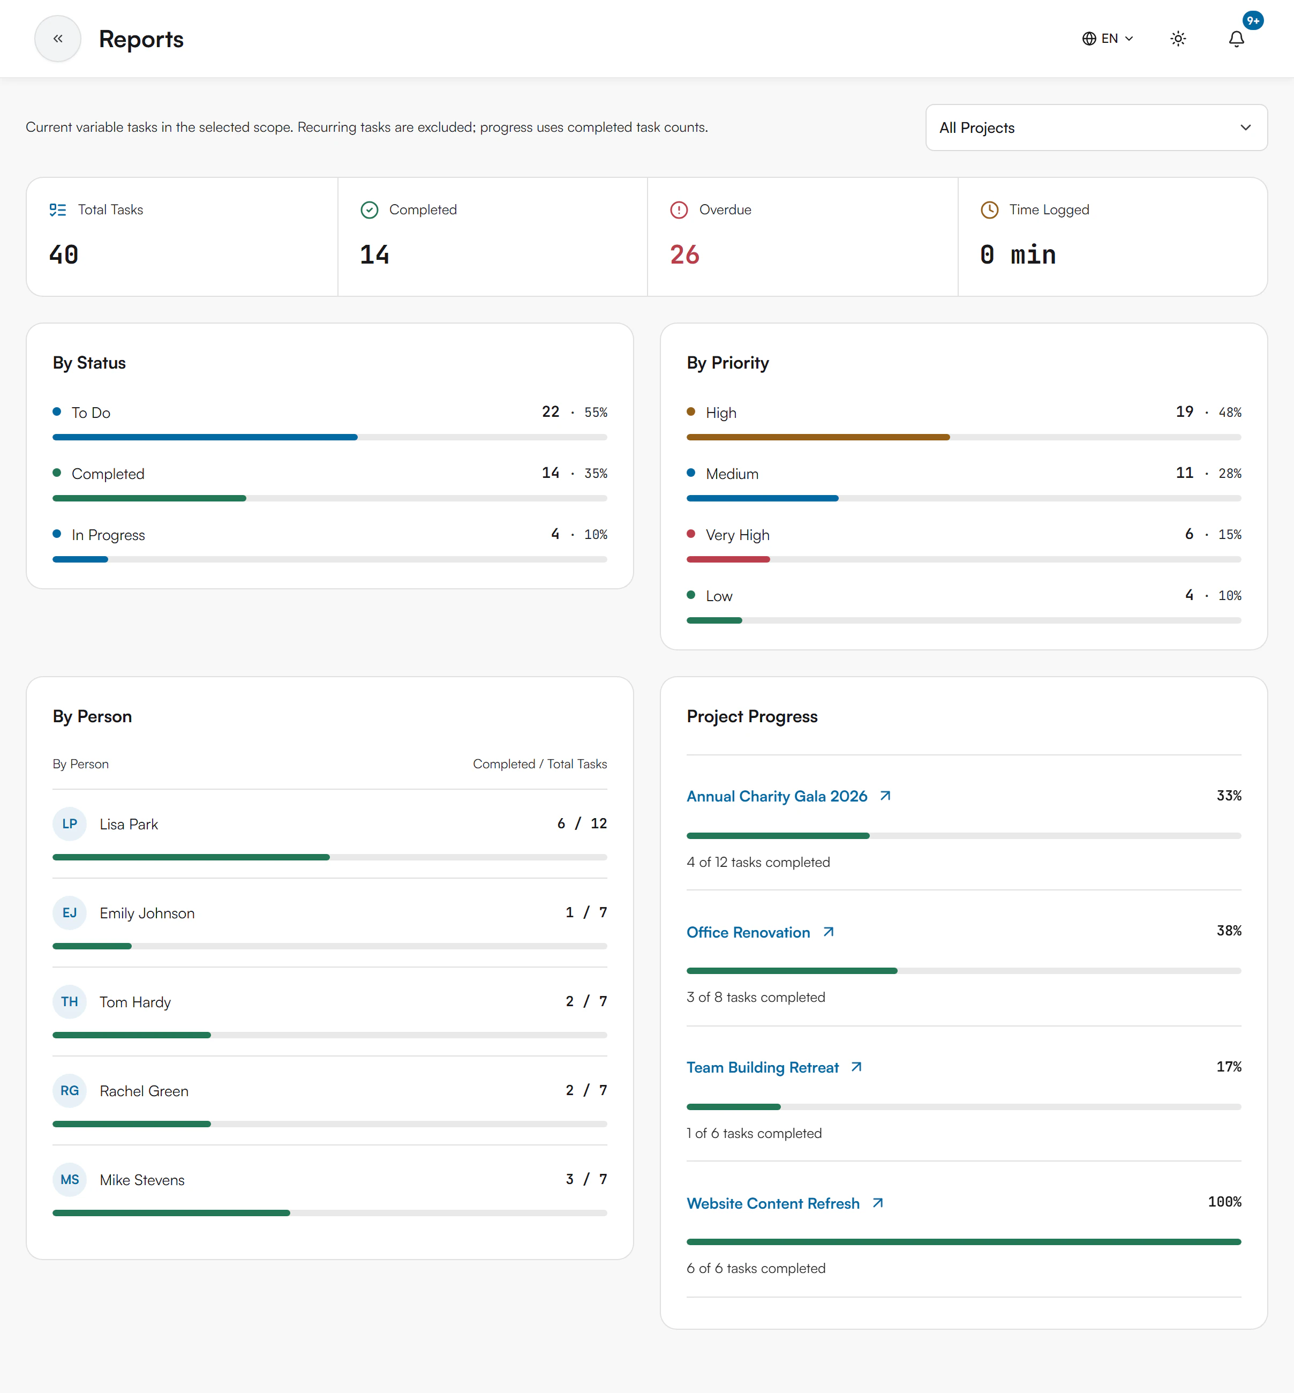
Task: Click Tom Hardy TH avatar
Action: click(69, 1001)
